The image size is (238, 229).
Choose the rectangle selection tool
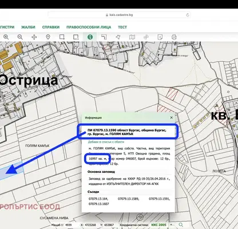[x=62, y=37]
